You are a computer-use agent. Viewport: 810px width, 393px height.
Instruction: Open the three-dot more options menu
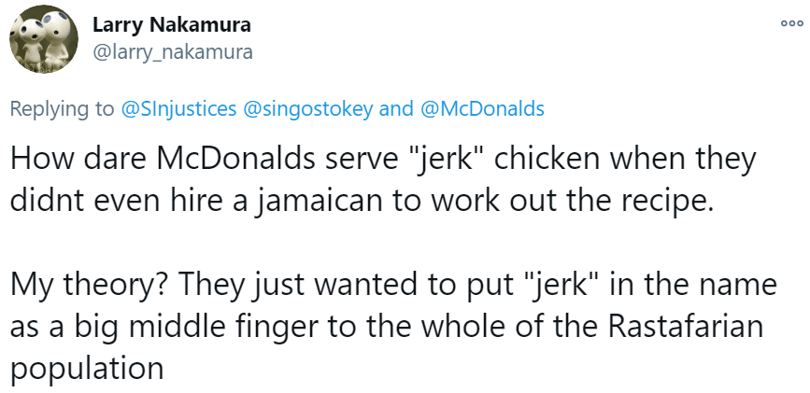click(x=792, y=23)
